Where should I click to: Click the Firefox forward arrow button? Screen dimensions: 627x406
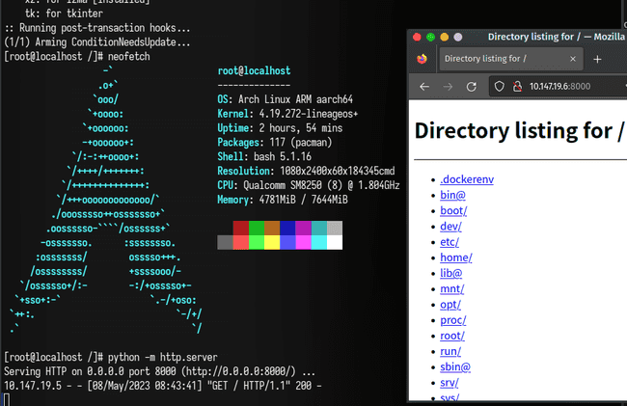point(448,87)
